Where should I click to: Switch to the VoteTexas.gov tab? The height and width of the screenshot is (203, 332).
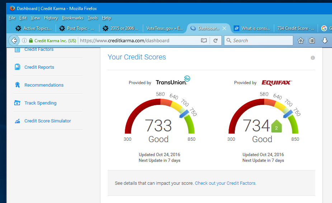(164, 28)
